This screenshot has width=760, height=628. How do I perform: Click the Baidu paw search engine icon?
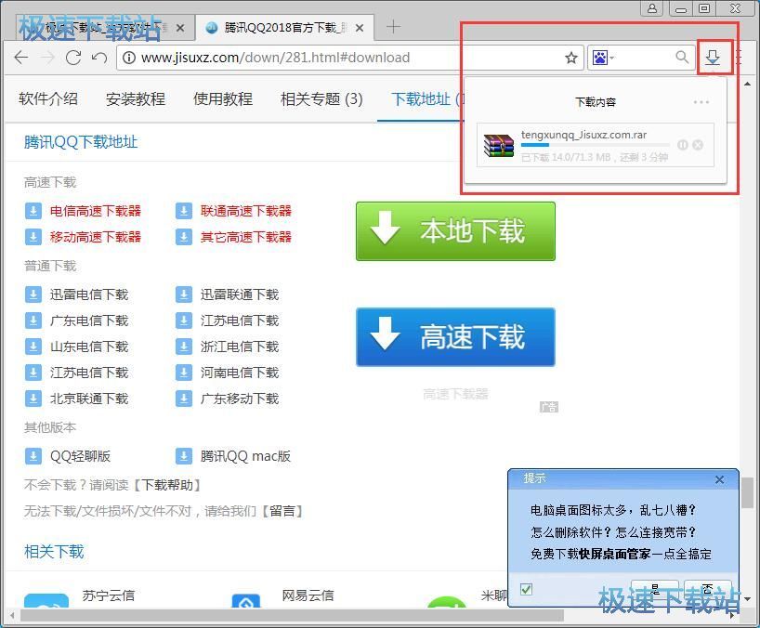tap(599, 58)
